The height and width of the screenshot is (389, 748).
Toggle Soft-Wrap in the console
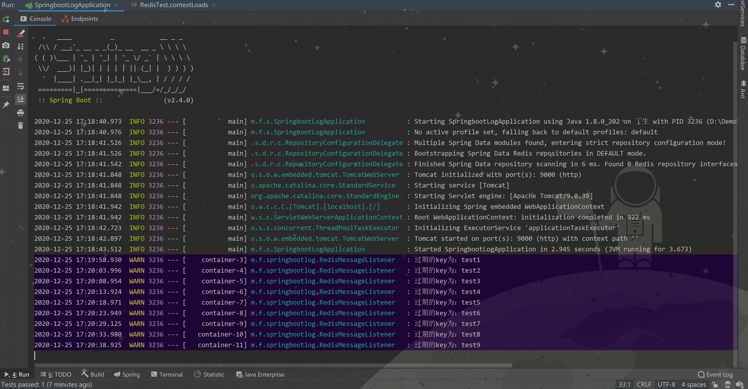click(21, 86)
